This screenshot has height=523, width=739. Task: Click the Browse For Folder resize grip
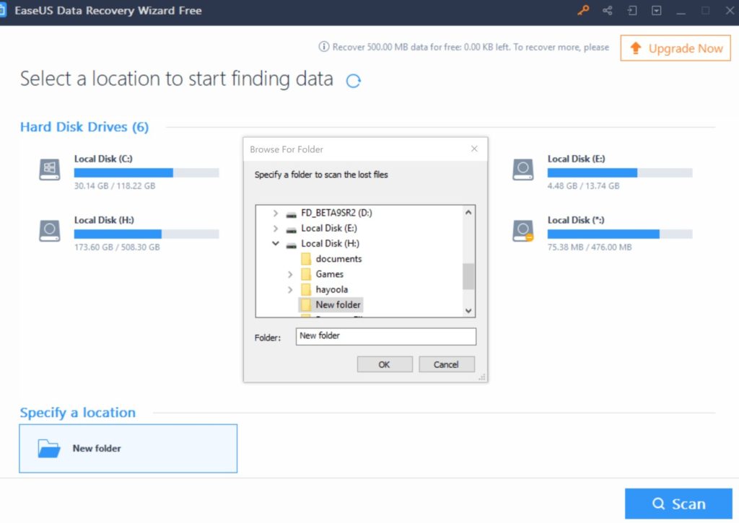pyautogui.click(x=481, y=377)
